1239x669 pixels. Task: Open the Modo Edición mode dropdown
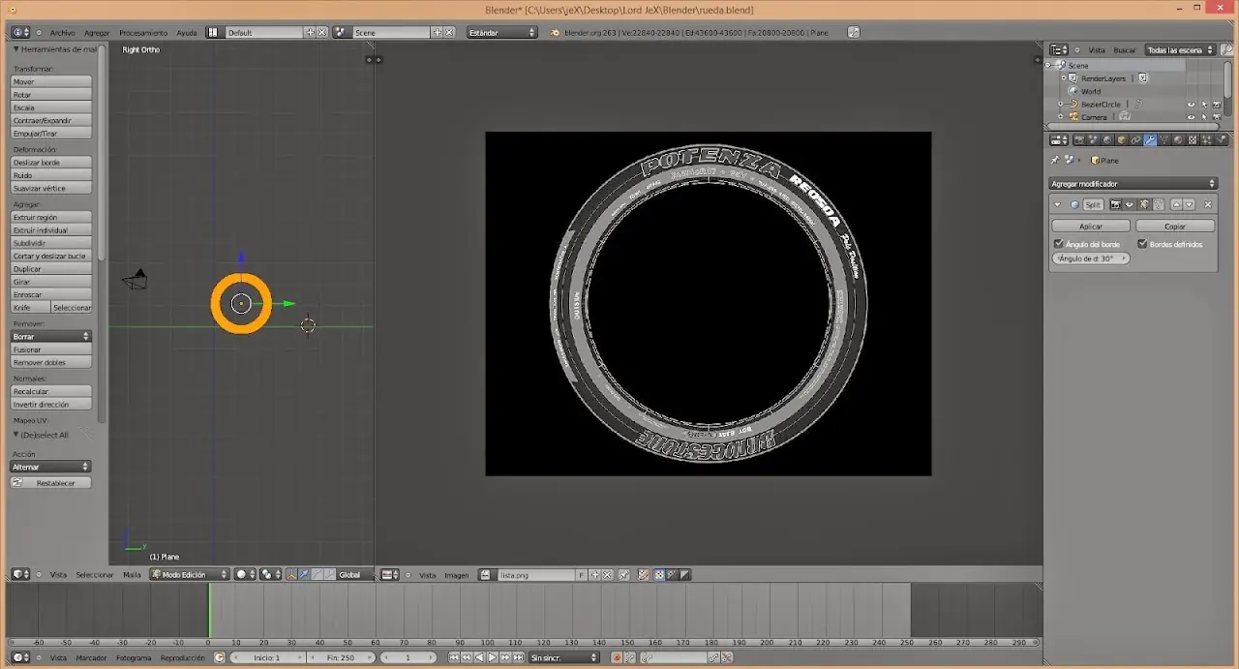[x=189, y=574]
